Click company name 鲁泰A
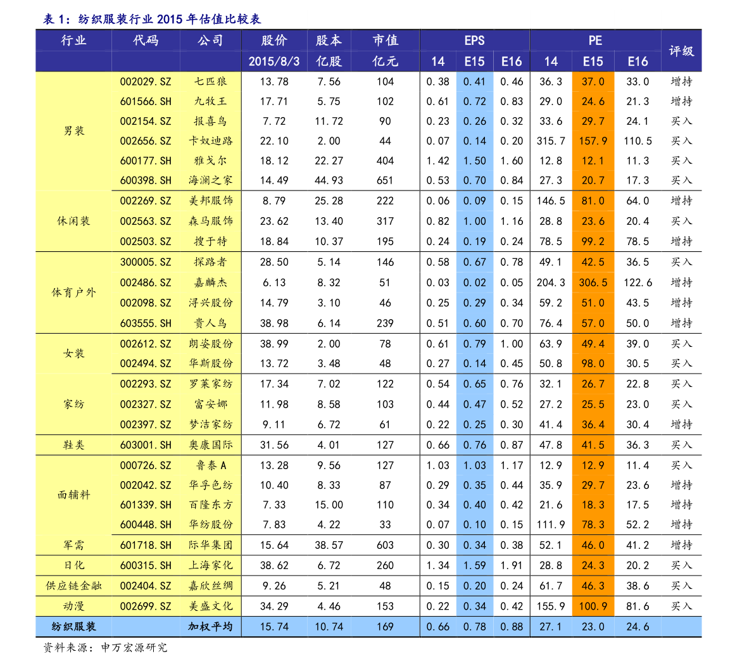Image resolution: width=754 pixels, height=666 pixels. pyautogui.click(x=211, y=465)
